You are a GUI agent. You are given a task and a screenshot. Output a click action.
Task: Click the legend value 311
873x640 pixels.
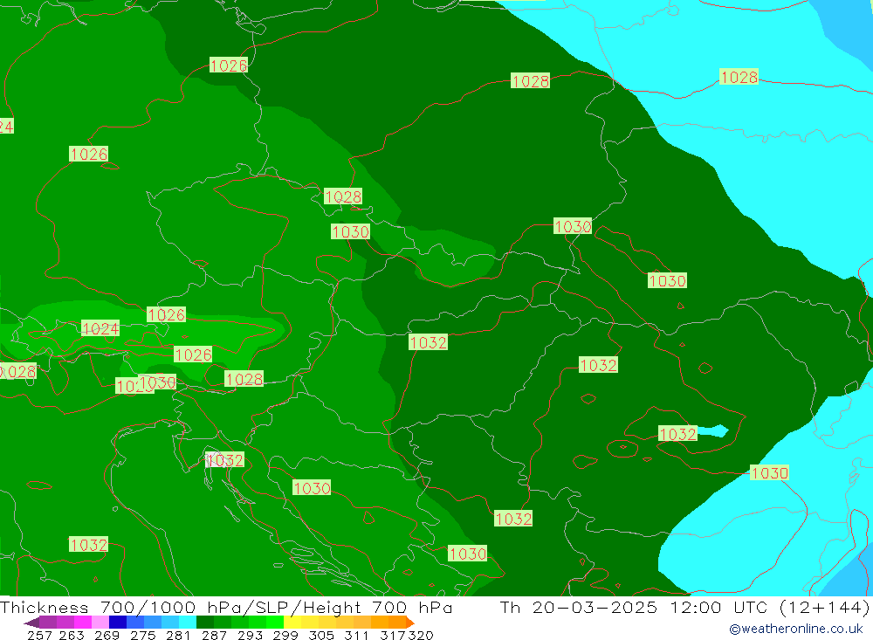tap(356, 635)
